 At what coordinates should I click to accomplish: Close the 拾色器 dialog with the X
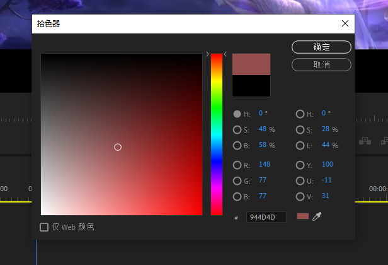345,23
